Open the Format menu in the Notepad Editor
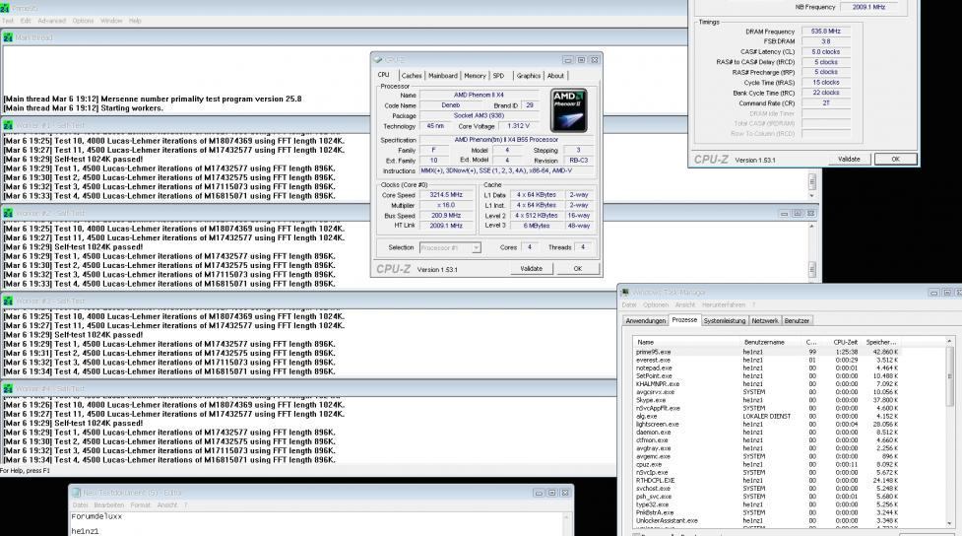The height and width of the screenshot is (536, 962). pos(140,505)
